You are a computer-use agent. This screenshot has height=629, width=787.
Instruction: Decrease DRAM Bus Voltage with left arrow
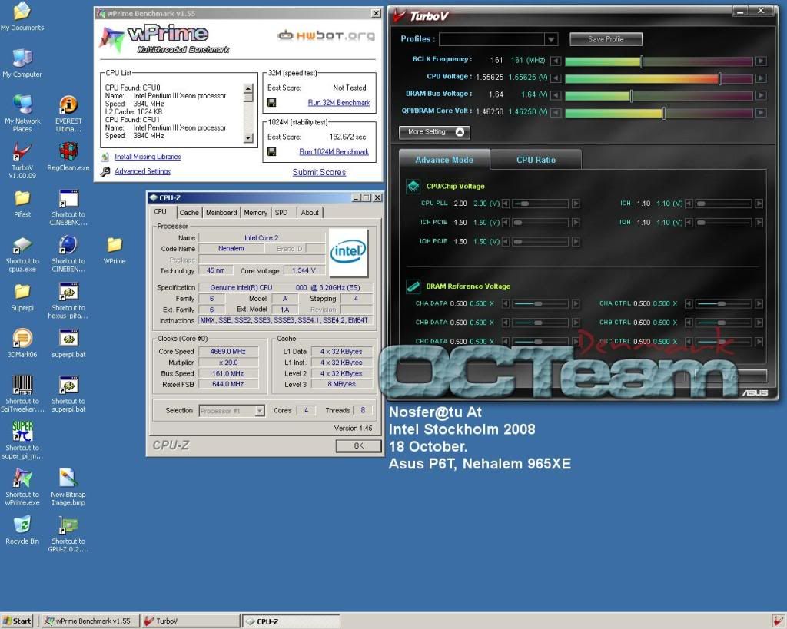tap(556, 95)
